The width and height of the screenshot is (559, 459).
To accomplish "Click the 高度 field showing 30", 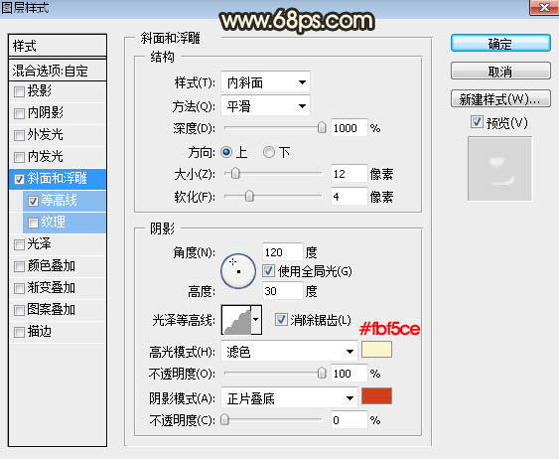I will point(282,291).
